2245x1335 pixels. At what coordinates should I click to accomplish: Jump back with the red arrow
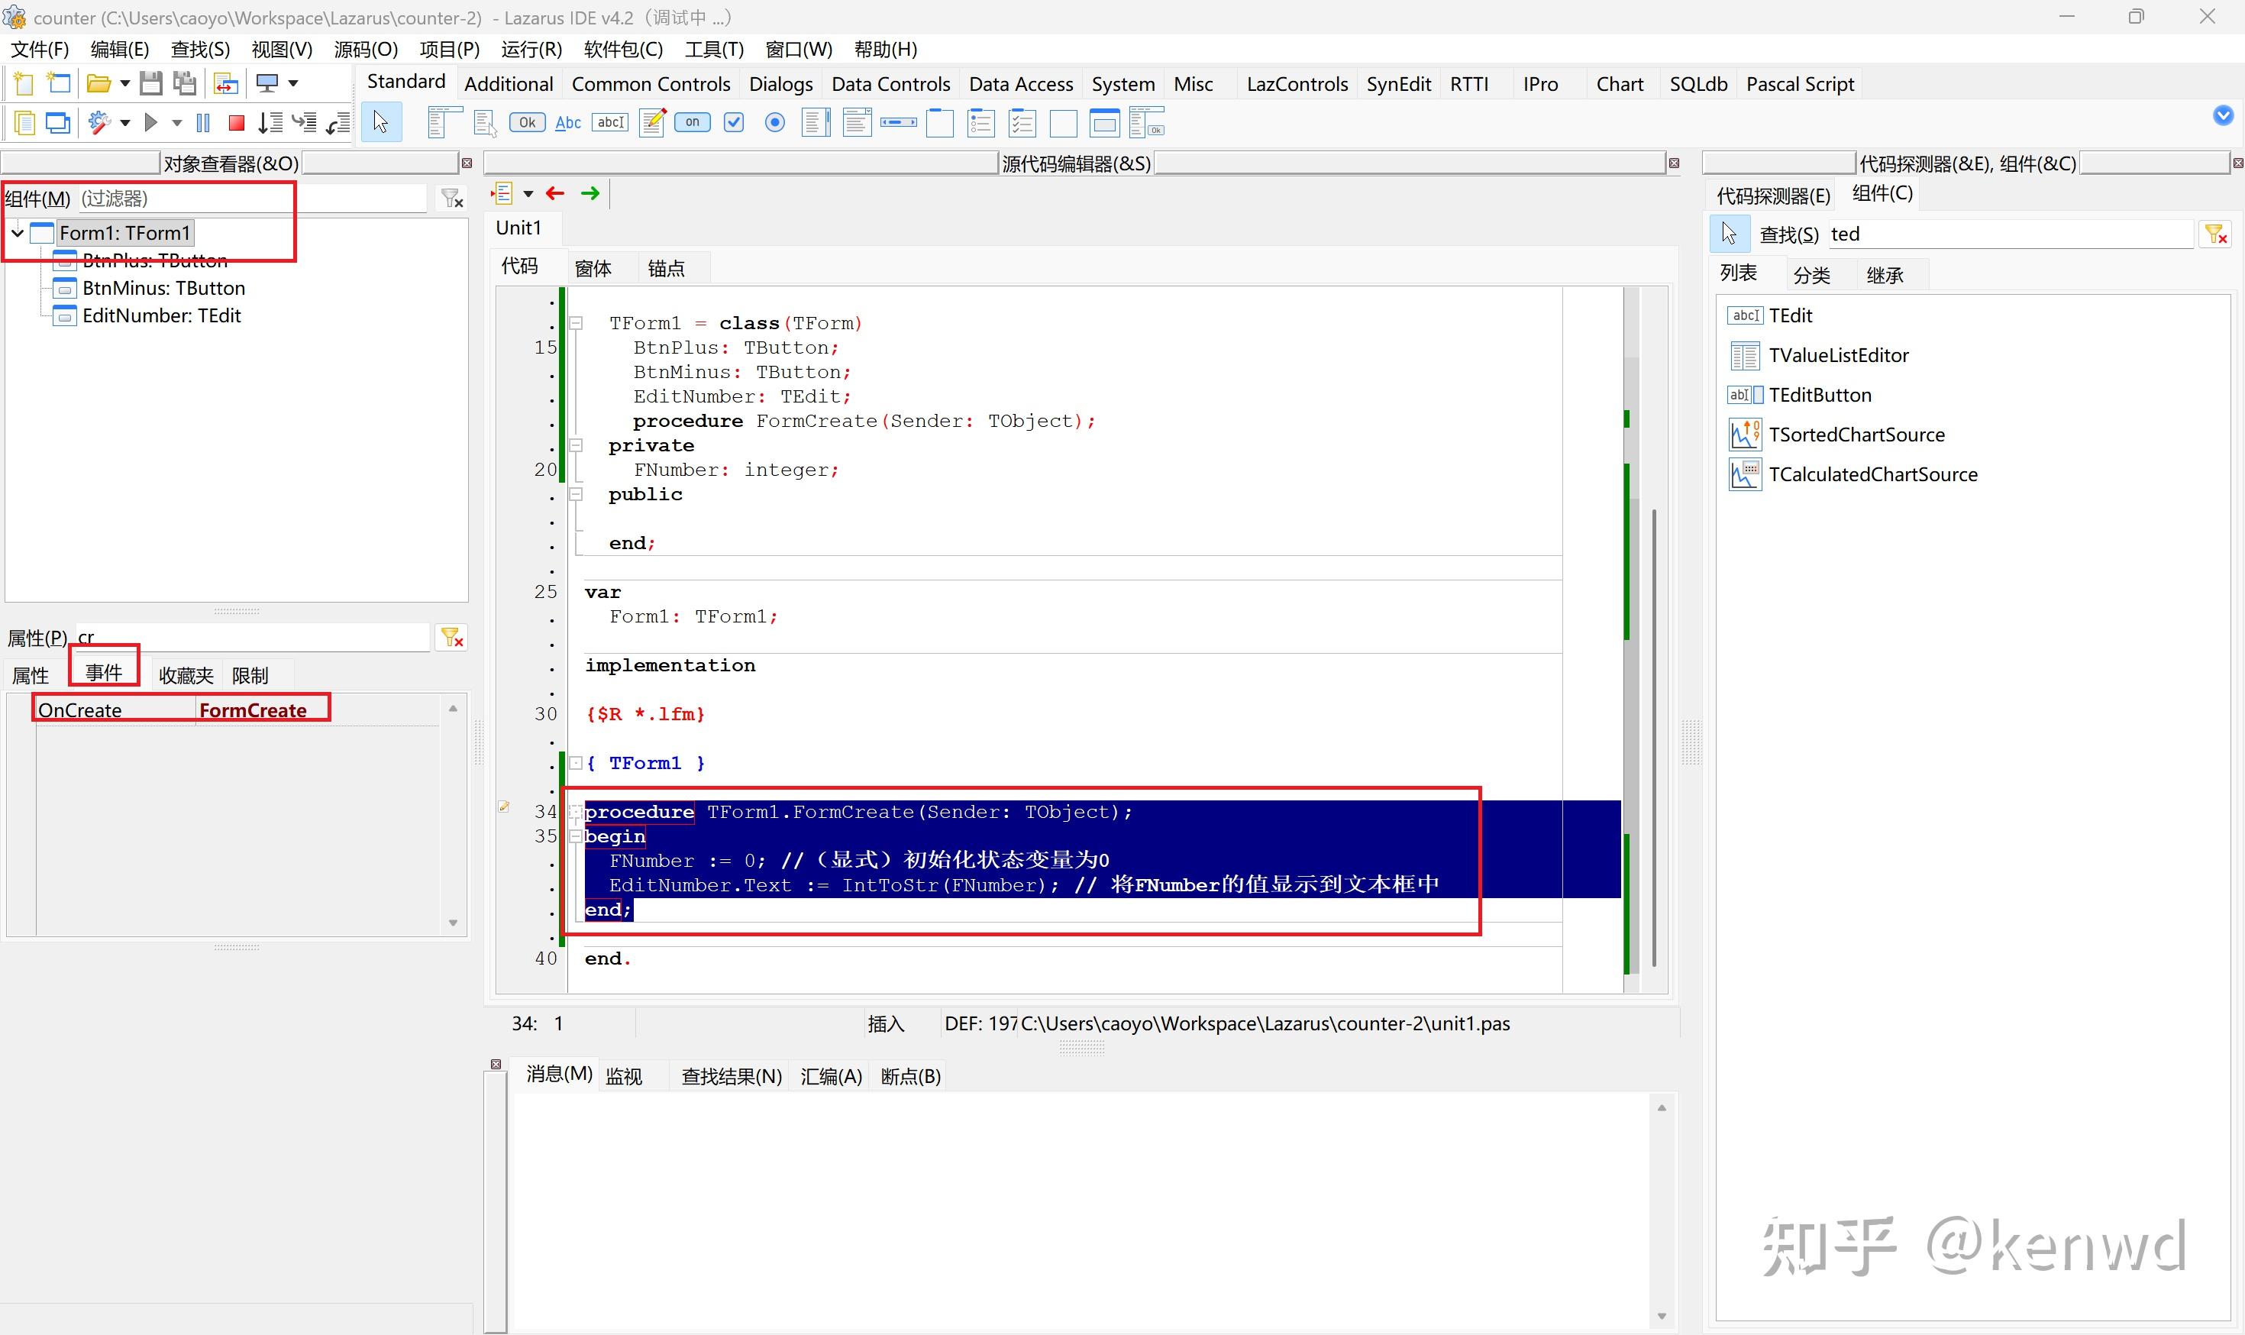point(555,193)
